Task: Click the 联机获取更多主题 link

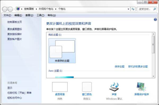Action: click(x=138, y=66)
